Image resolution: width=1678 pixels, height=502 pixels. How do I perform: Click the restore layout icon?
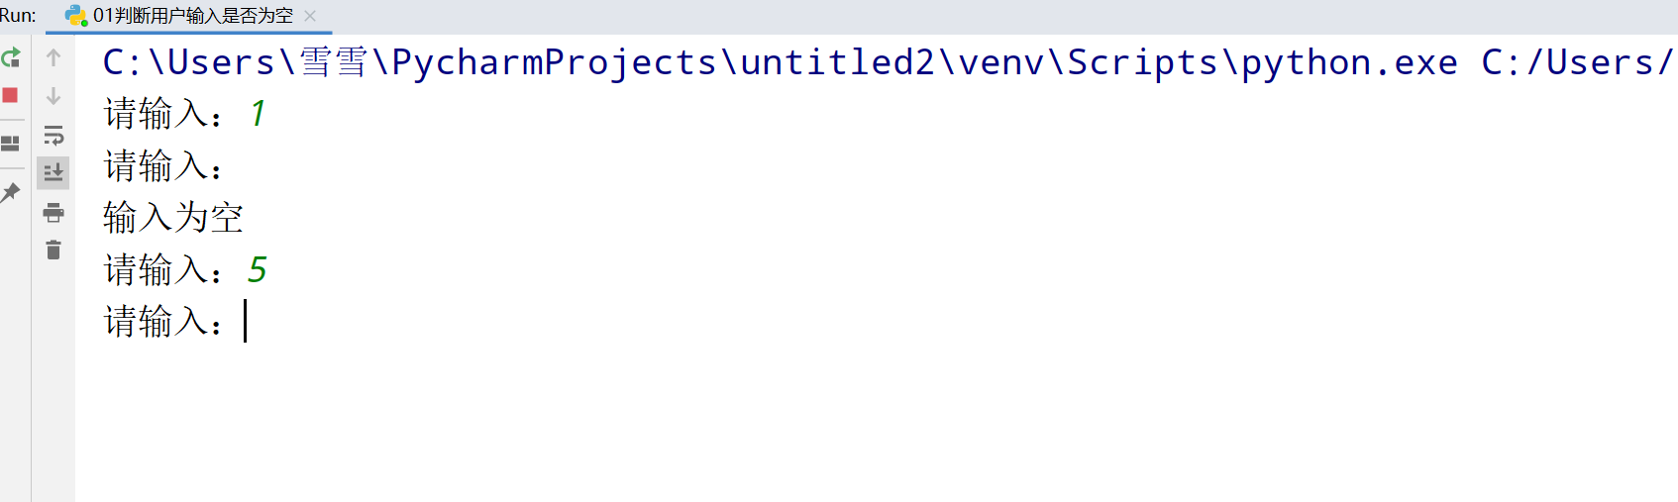[10, 144]
